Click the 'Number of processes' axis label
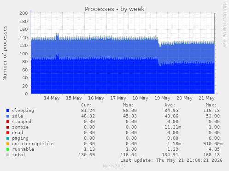Image resolution: width=229 pixels, height=171 pixels. (5, 53)
